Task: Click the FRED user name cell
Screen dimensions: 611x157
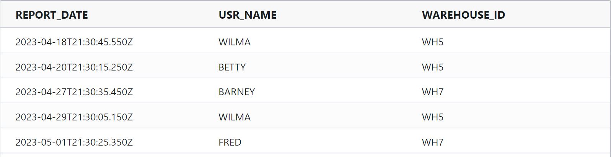Action: coord(230,142)
